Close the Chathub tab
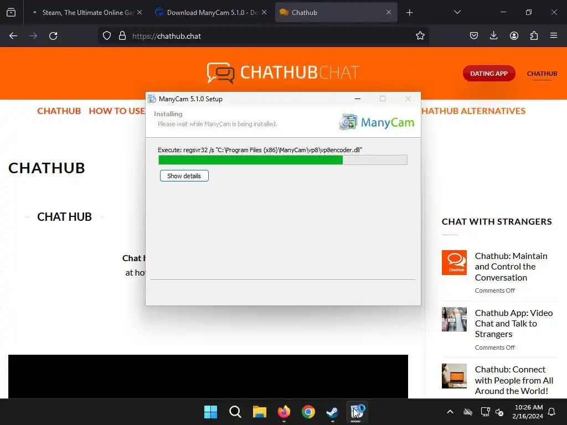 click(x=389, y=13)
